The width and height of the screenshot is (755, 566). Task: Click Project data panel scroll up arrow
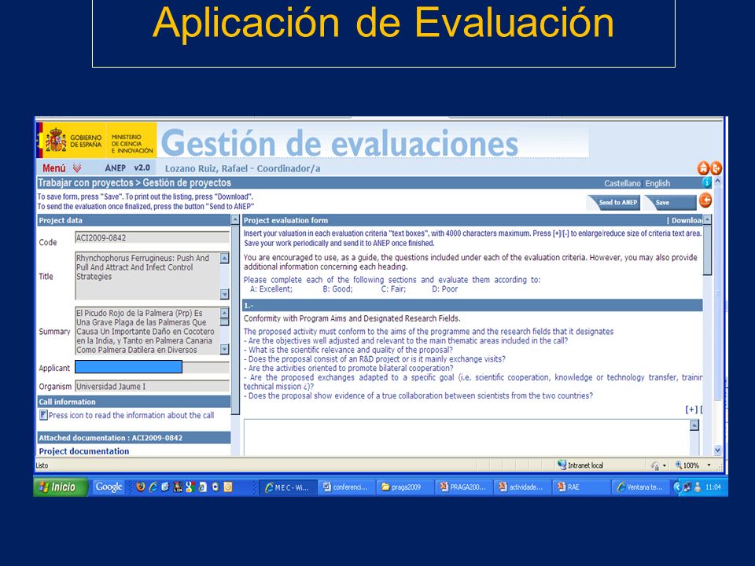click(235, 220)
